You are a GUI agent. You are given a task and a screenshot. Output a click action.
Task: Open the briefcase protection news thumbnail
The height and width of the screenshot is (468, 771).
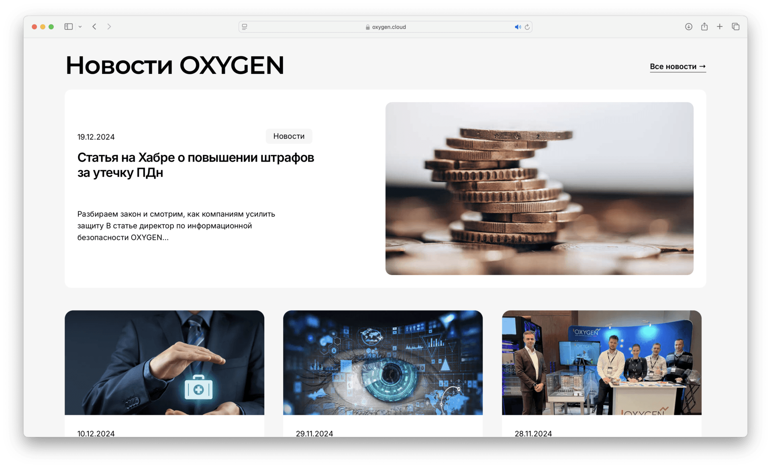(164, 363)
